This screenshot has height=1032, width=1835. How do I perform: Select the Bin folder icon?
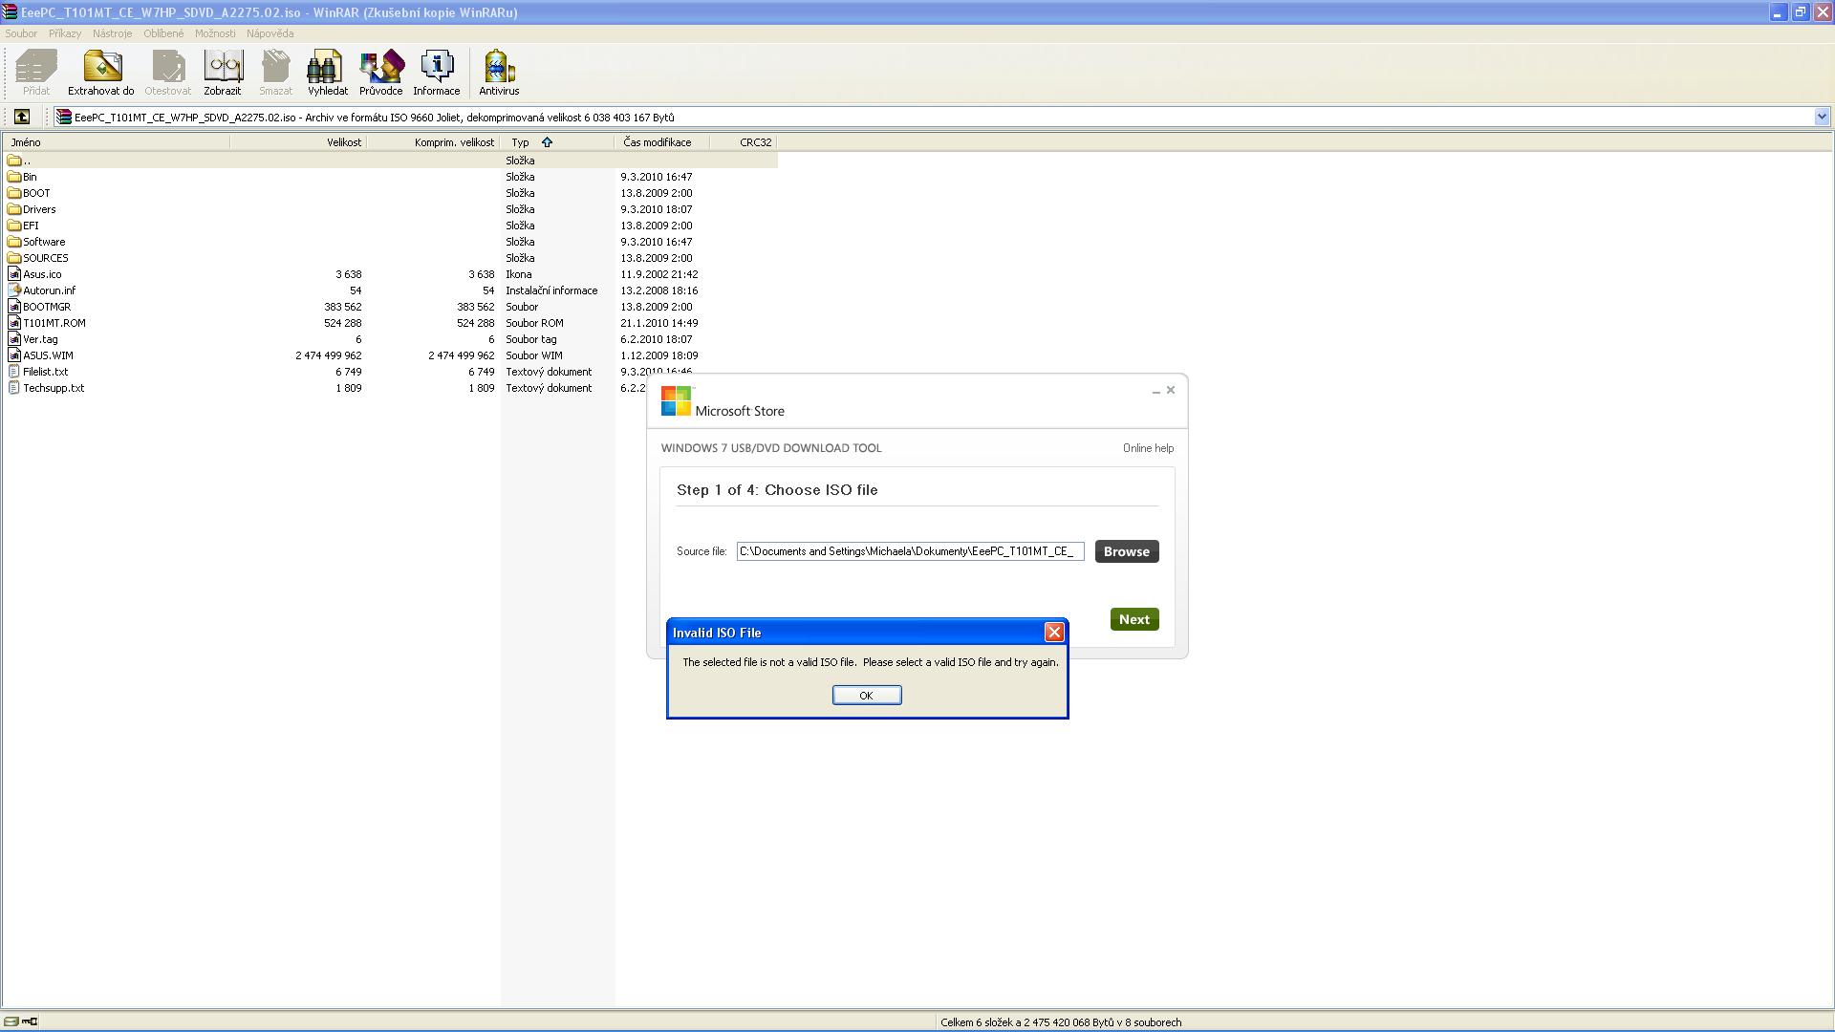(x=14, y=177)
